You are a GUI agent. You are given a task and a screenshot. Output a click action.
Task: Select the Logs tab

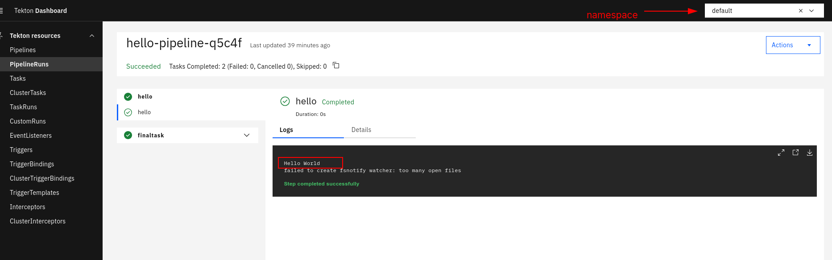pyautogui.click(x=286, y=130)
